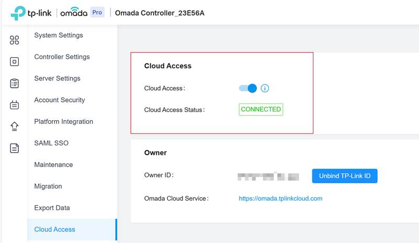Click the Cloud Access info icon
The height and width of the screenshot is (243, 419).
[x=265, y=88]
